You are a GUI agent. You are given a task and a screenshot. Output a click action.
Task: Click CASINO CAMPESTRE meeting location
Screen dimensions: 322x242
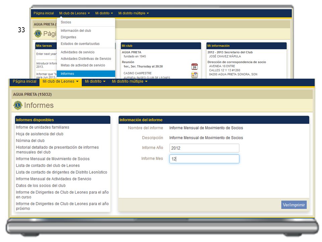(138, 73)
